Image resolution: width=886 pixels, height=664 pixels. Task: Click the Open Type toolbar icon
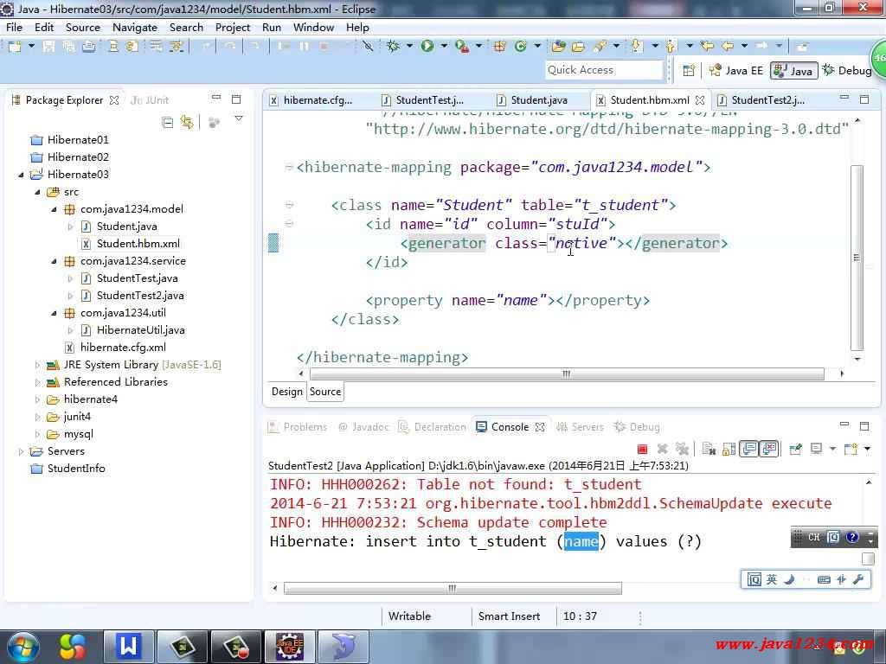pos(559,47)
